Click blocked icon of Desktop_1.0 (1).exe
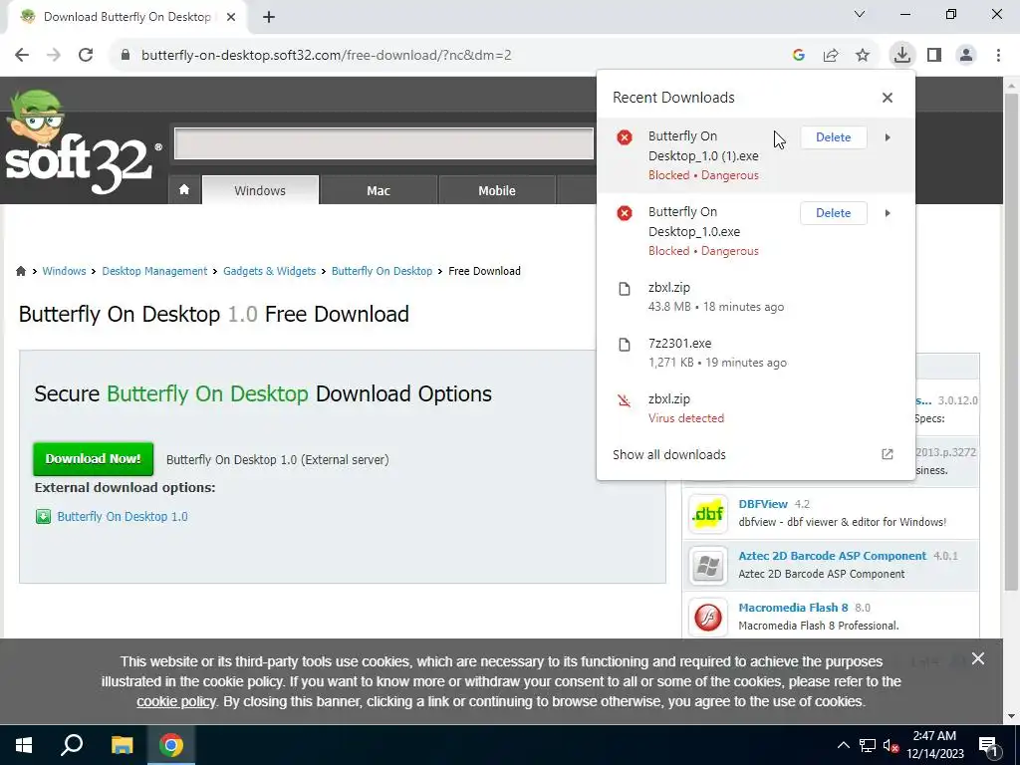This screenshot has height=765, width=1020. tap(625, 137)
